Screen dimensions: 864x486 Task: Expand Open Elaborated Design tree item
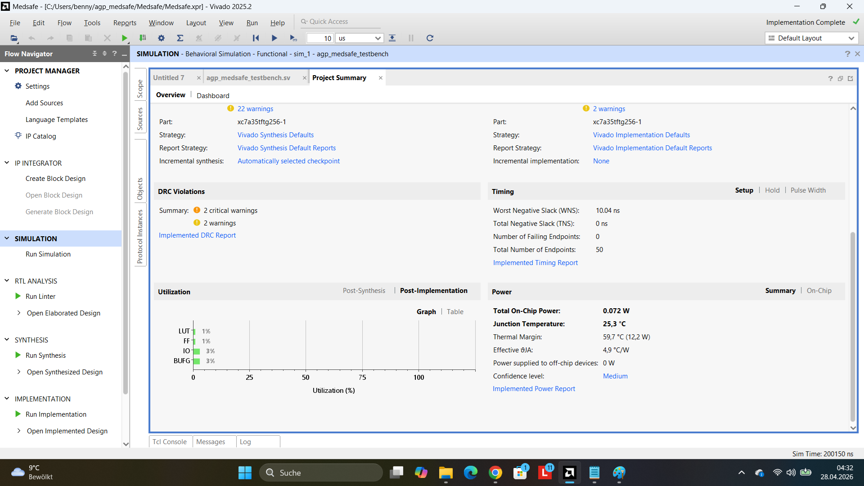18,313
